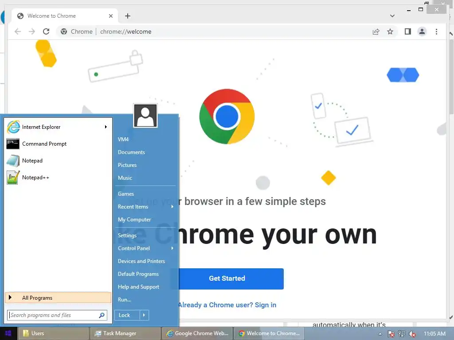
Task: Expand Control Panel submenu
Action: point(145,248)
